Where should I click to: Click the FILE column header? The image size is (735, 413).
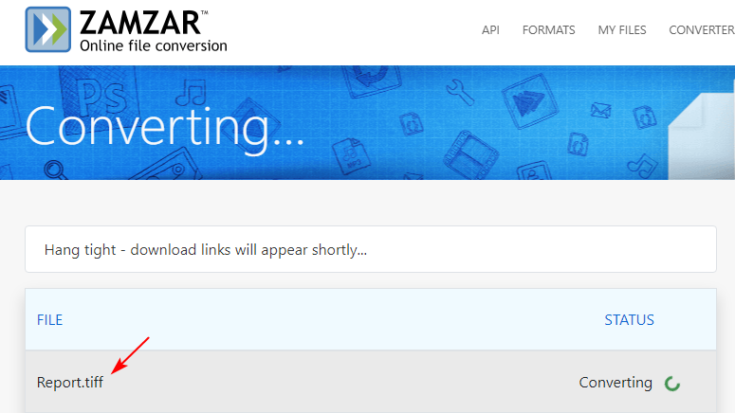(x=49, y=320)
